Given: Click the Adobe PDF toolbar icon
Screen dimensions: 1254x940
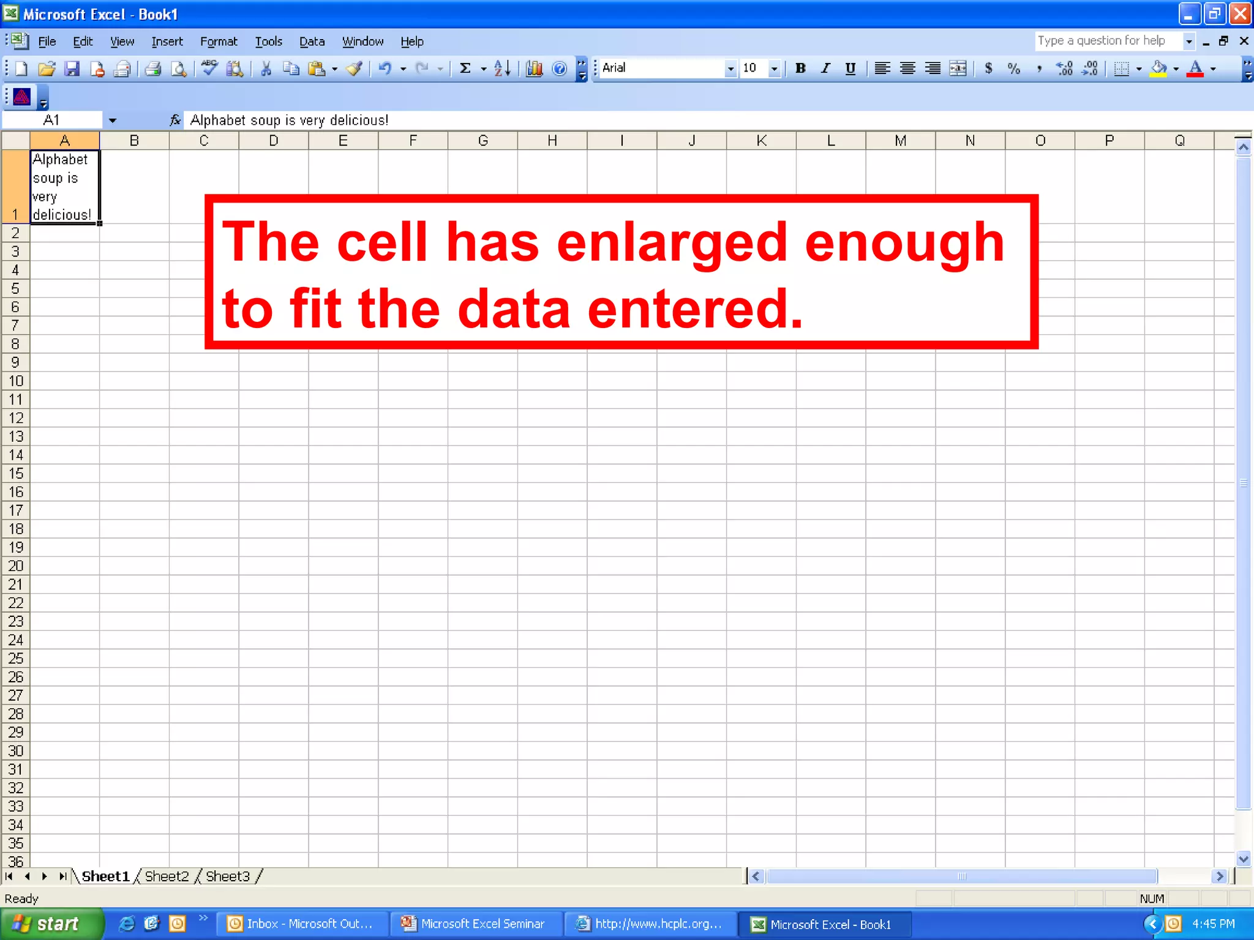Looking at the screenshot, I should click(x=22, y=97).
